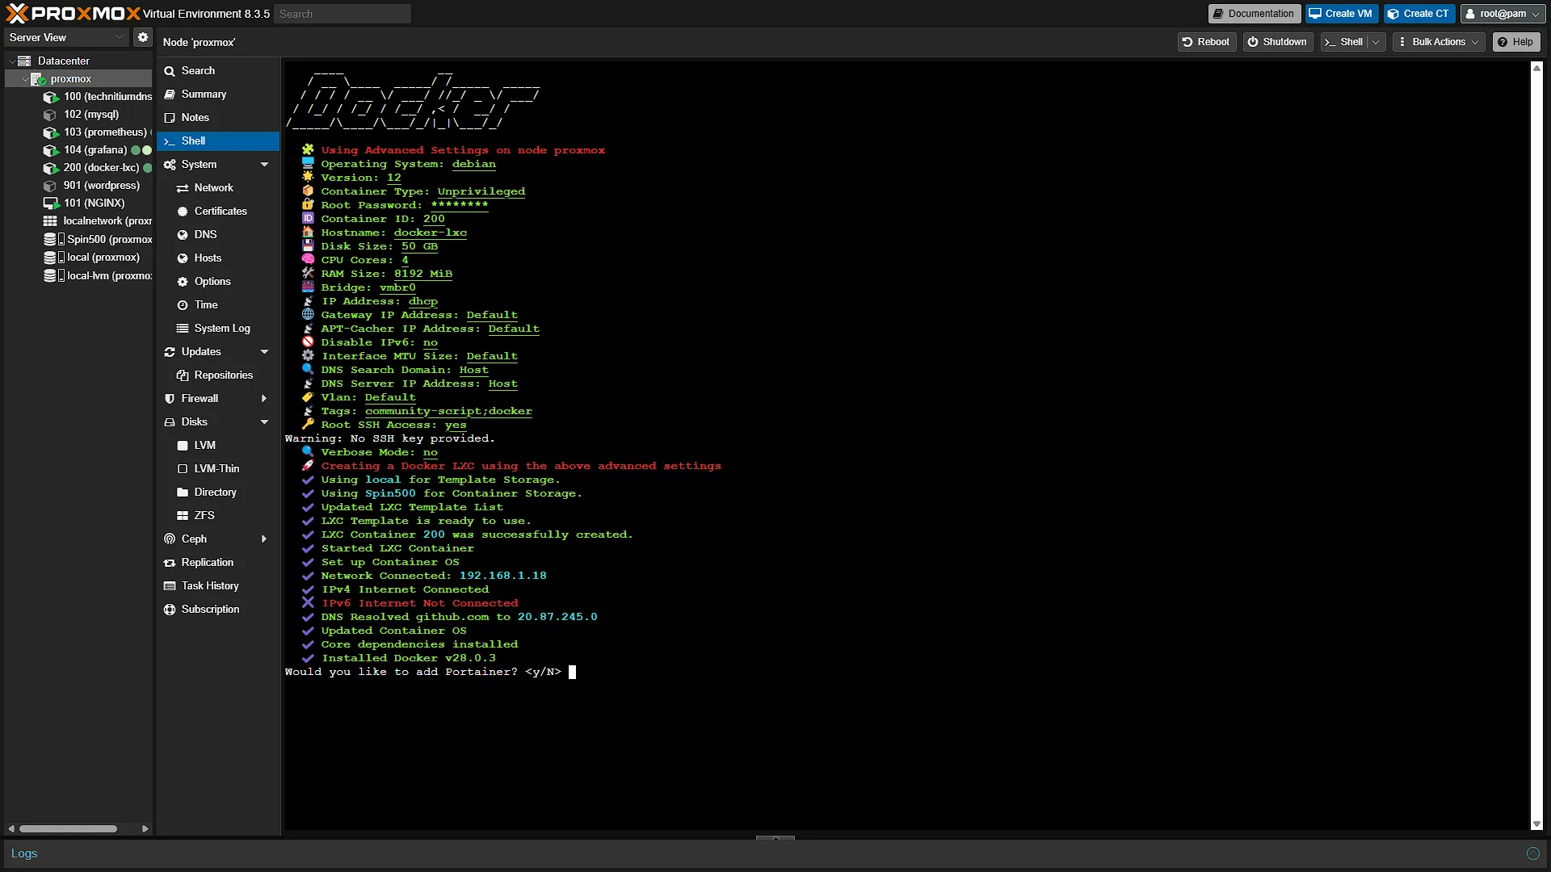Click the Reboot button
The image size is (1551, 872).
point(1206,42)
